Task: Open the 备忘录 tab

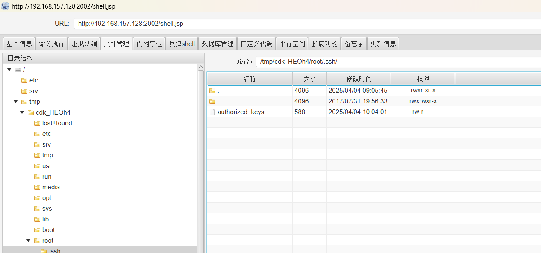Action: pyautogui.click(x=354, y=44)
